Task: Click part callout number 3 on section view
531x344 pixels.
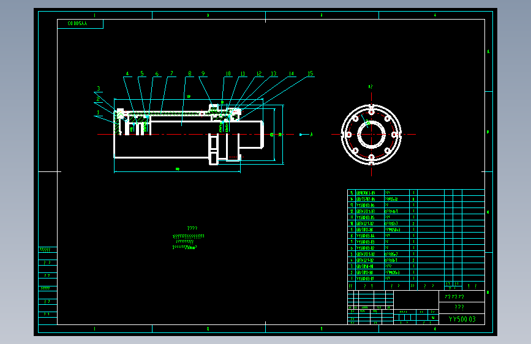Action: coord(99,89)
